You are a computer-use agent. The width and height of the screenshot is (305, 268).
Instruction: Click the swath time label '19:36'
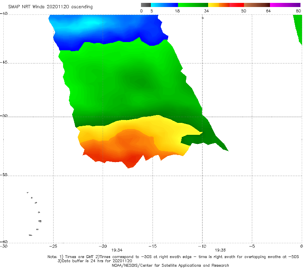click(220, 250)
